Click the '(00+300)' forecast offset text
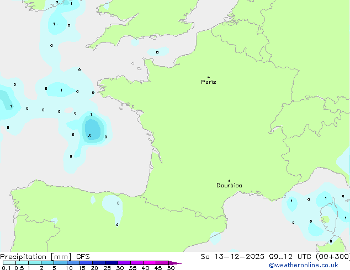This screenshot has width=350, height=270. tap(333, 257)
